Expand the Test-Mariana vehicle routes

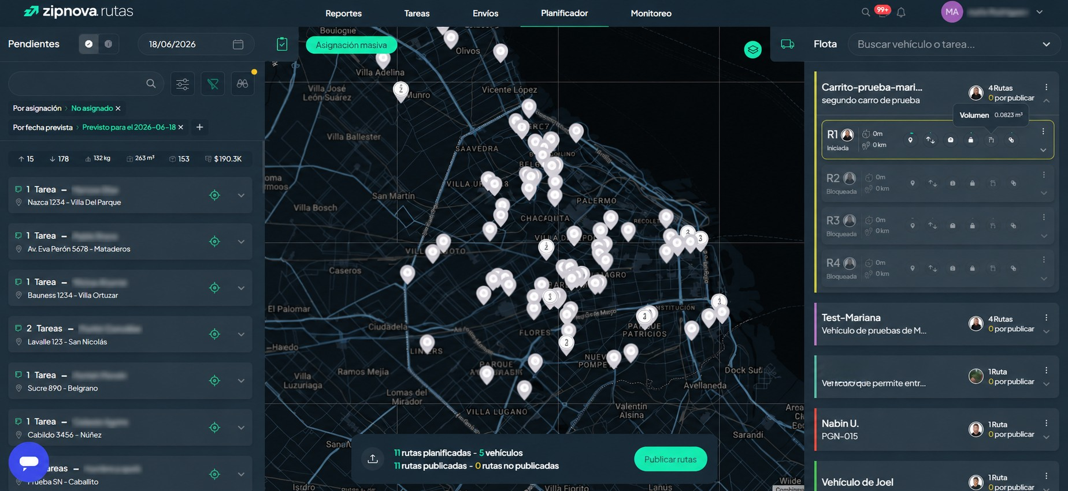pyautogui.click(x=1047, y=331)
